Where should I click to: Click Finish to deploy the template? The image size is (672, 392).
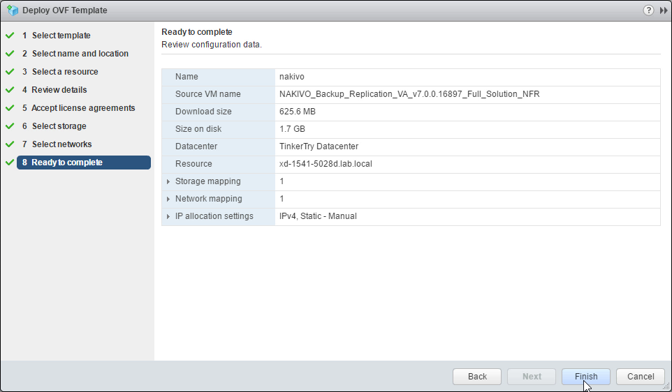586,377
